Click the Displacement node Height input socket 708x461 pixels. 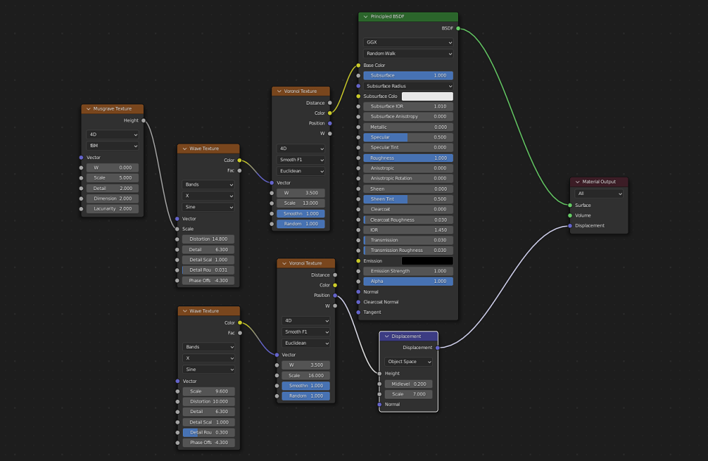coord(379,373)
